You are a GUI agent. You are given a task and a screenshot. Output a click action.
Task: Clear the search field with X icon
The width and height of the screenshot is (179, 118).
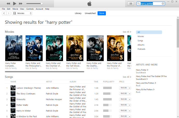tap(163, 4)
